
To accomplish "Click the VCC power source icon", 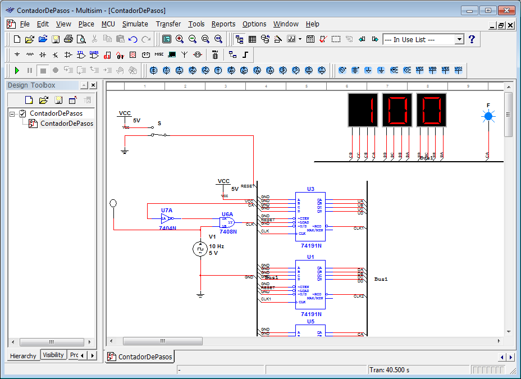I will click(420, 70).
